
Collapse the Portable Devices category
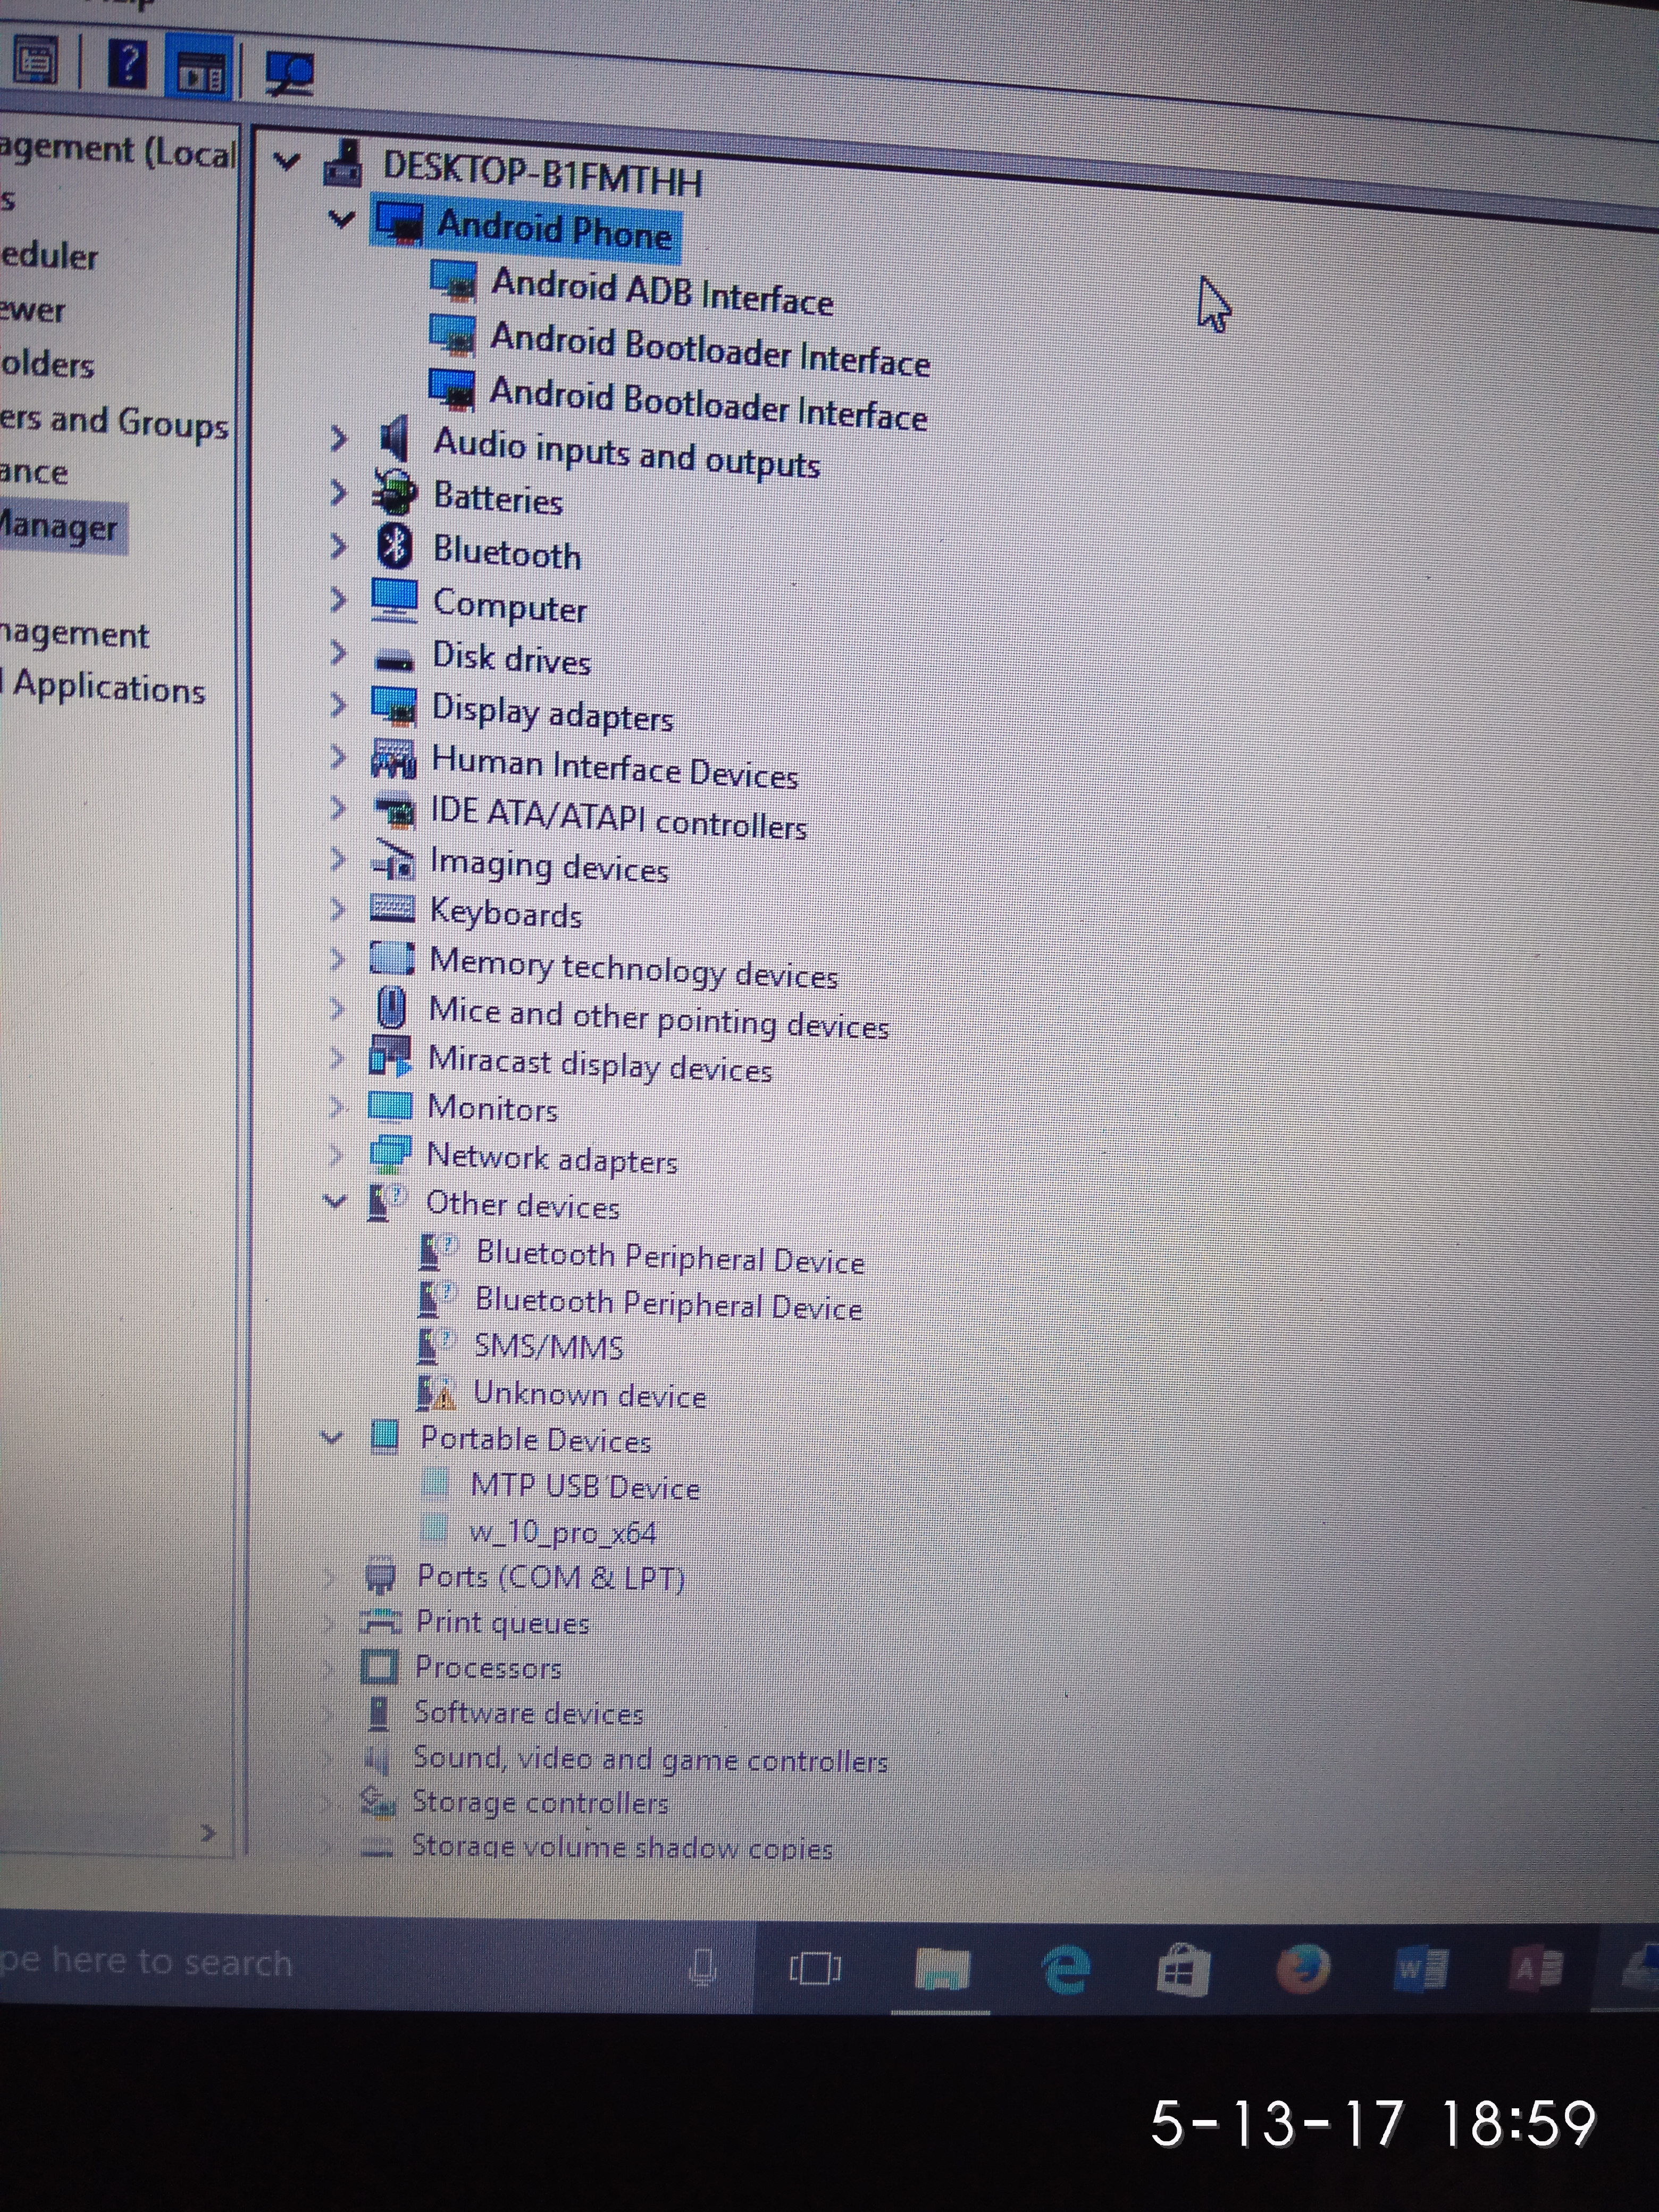tap(331, 1437)
